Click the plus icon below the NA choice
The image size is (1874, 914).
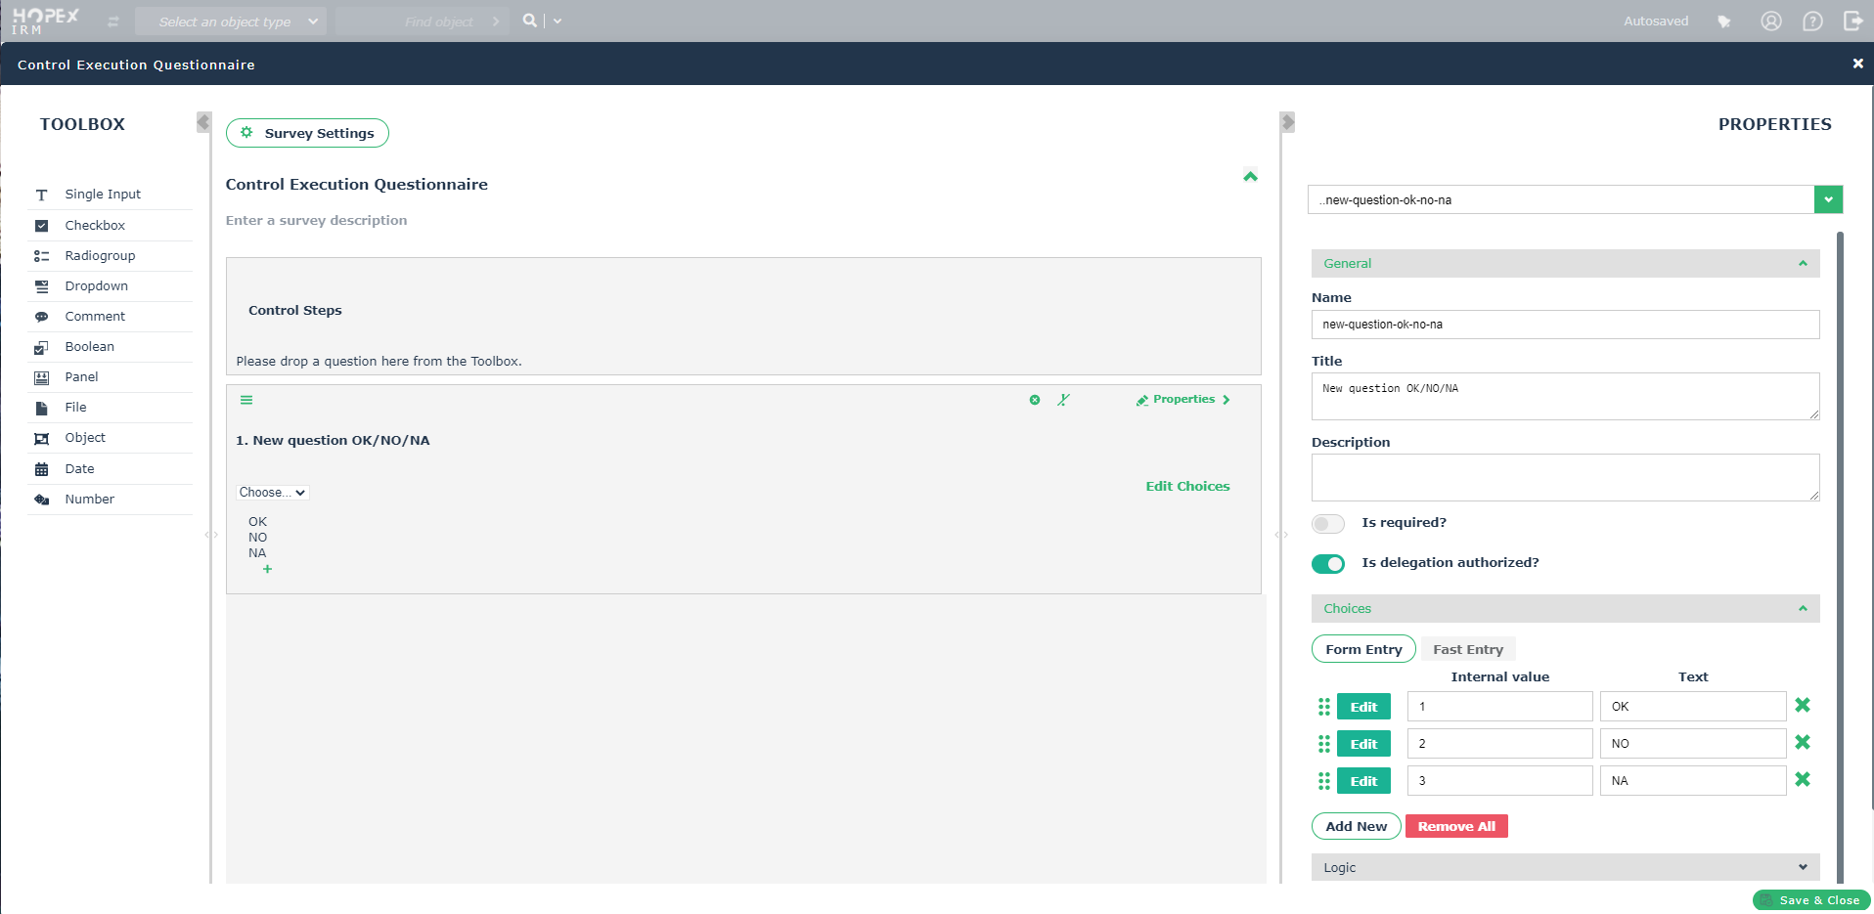click(267, 569)
